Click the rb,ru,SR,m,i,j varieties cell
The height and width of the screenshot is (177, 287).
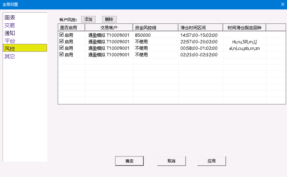[244, 42]
